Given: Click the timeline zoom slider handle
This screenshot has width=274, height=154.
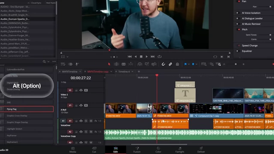Looking at the screenshot, I should coord(235,64).
